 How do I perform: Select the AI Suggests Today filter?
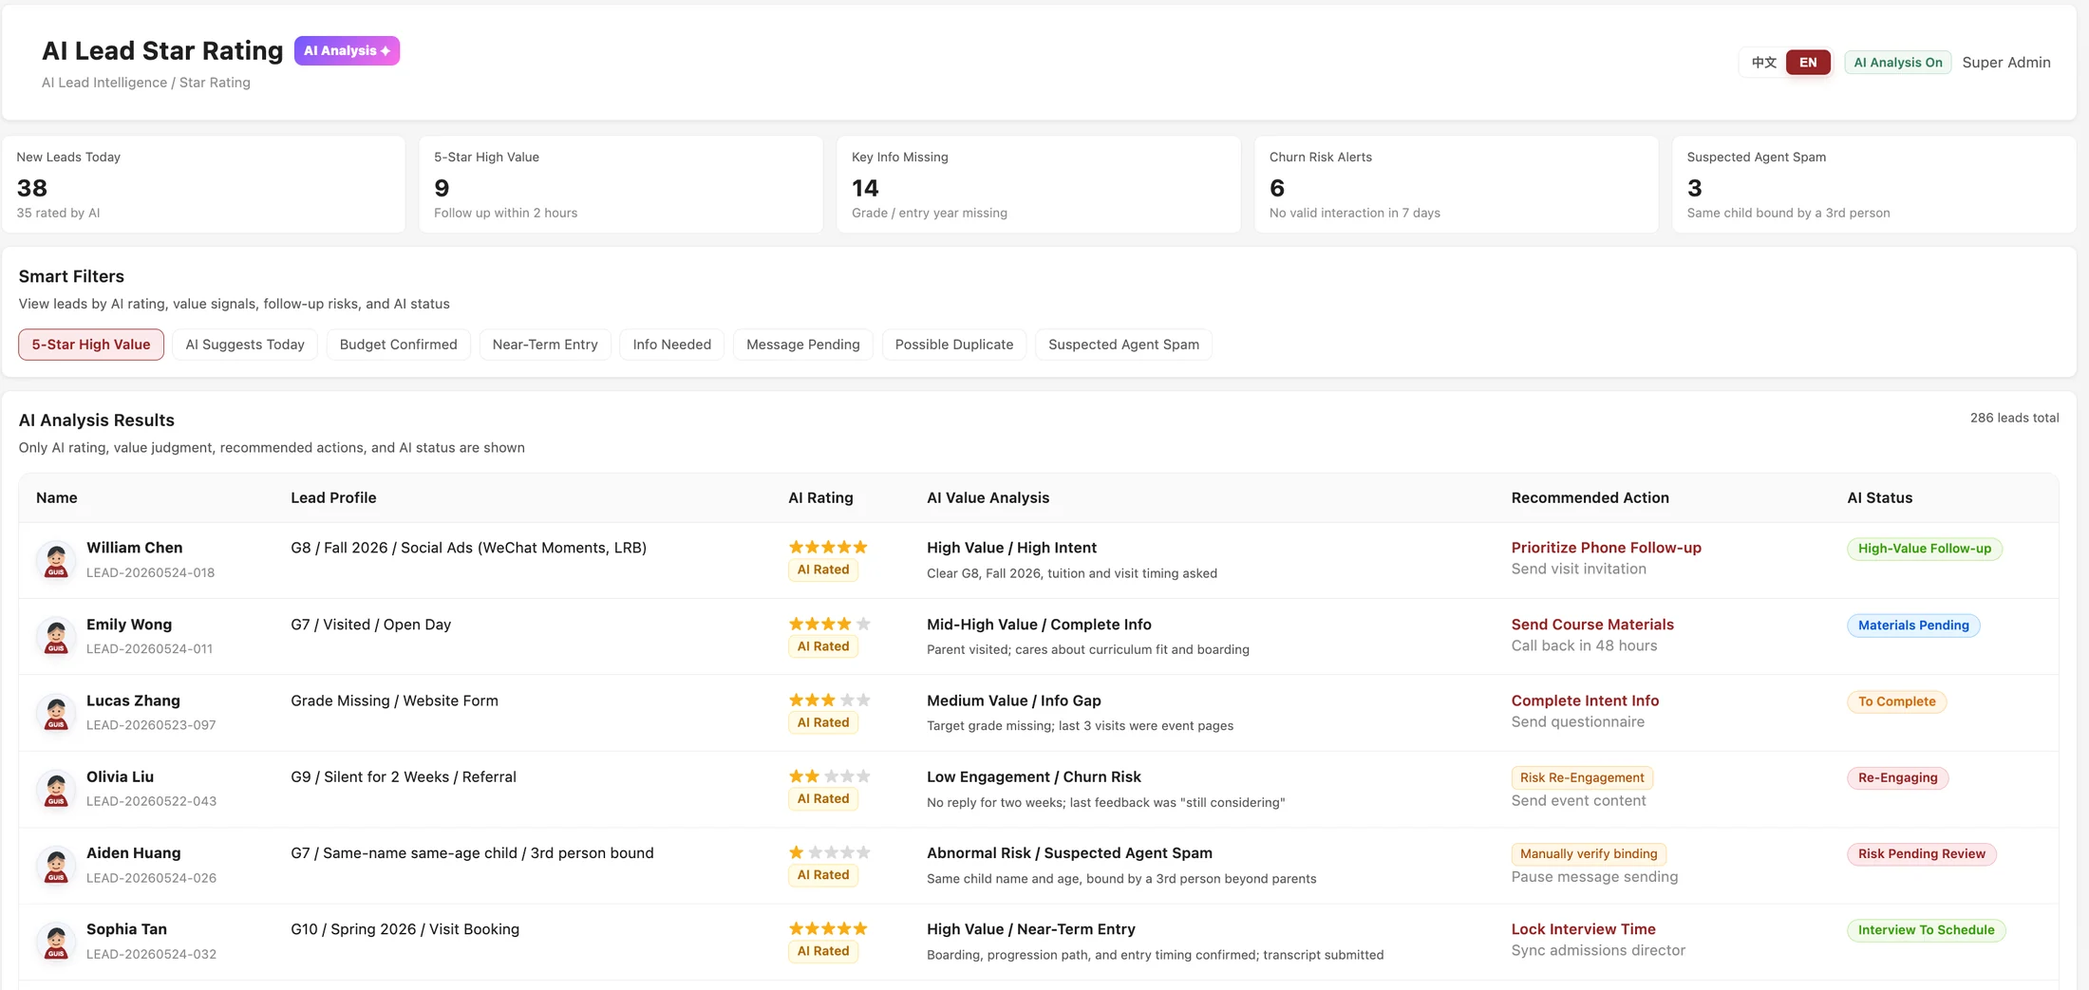[245, 345]
